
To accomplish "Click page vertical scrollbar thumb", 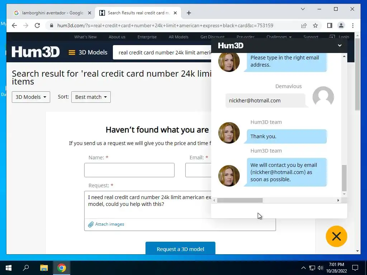I will point(357,74).
